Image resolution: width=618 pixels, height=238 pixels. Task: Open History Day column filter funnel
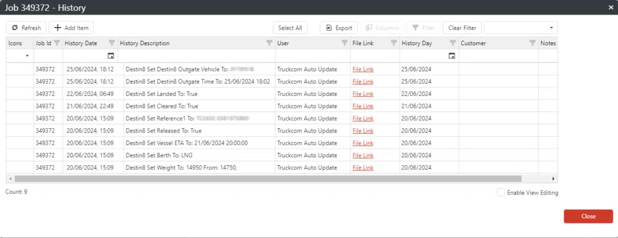tap(453, 43)
